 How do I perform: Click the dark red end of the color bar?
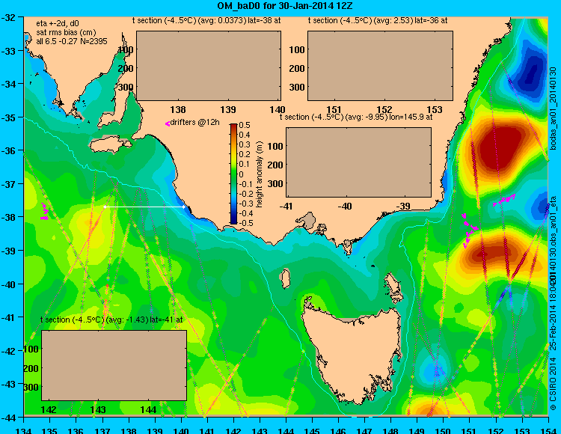click(233, 126)
